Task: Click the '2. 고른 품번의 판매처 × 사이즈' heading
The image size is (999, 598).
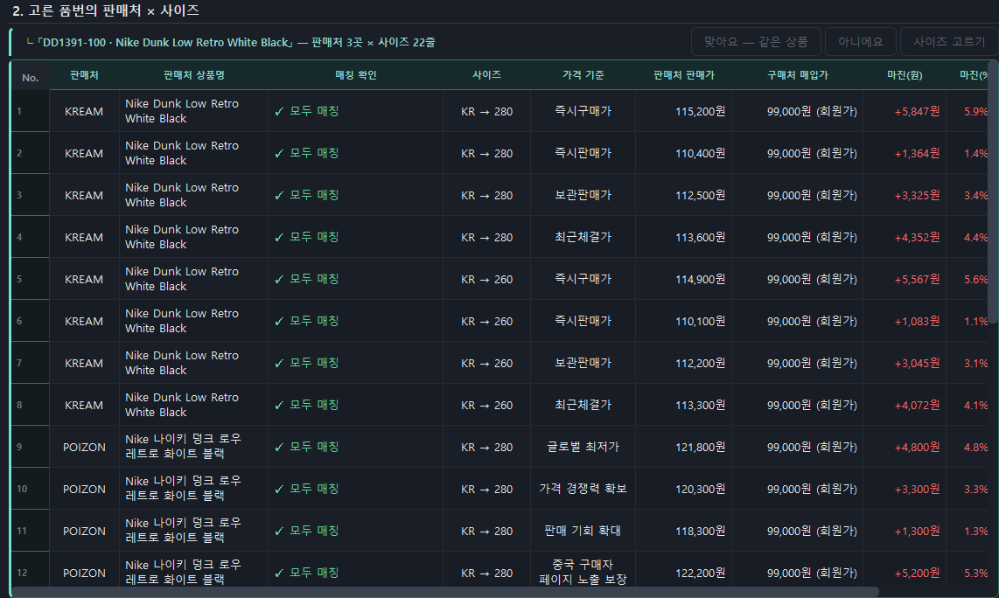Action: tap(106, 10)
